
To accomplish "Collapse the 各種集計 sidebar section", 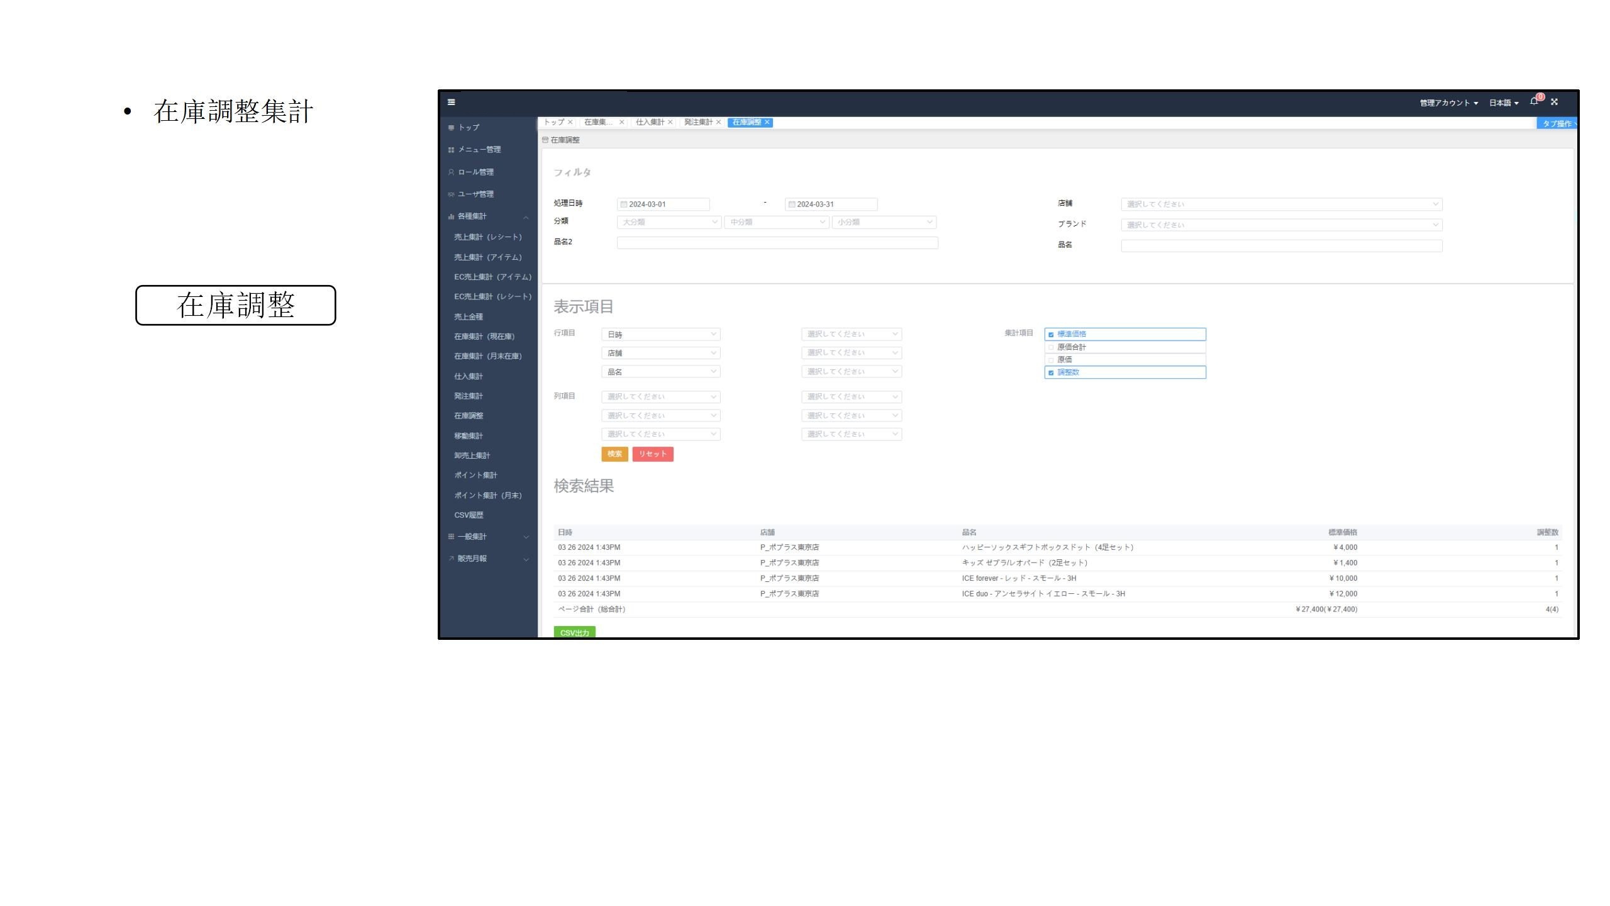I will click(x=526, y=217).
